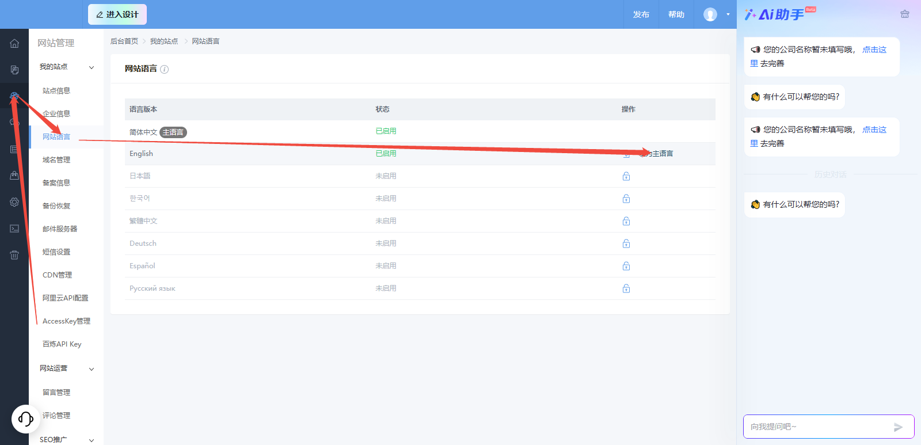
Task: Open CDN管理 in the sidebar
Action: [x=58, y=275]
